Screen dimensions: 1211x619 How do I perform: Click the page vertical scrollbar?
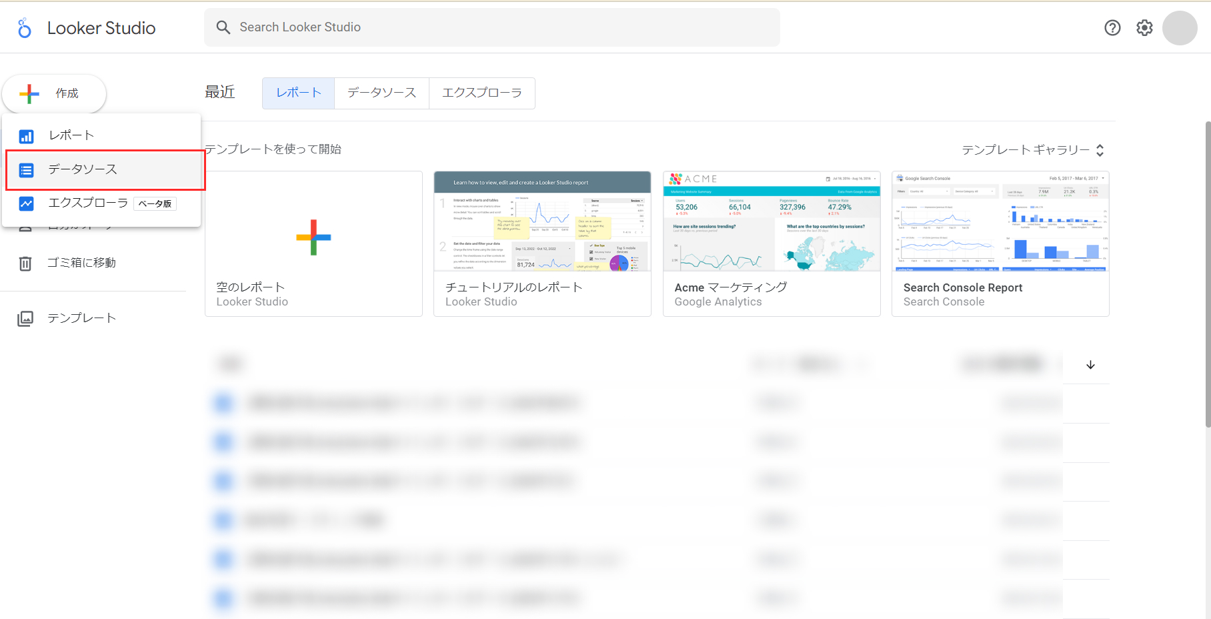click(x=1208, y=273)
